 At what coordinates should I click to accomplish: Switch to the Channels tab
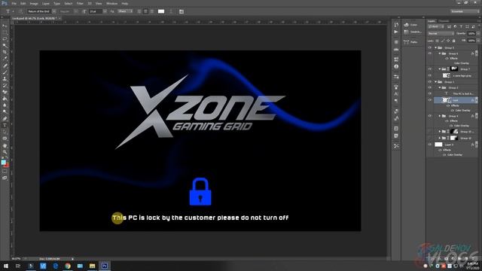click(x=444, y=21)
